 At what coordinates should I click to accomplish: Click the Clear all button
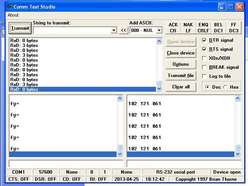click(x=181, y=87)
